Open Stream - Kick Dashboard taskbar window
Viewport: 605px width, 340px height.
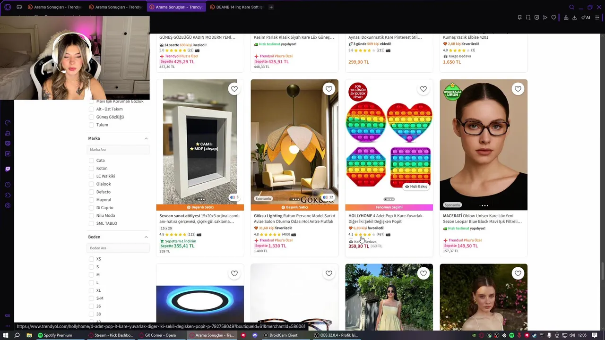[111, 335]
